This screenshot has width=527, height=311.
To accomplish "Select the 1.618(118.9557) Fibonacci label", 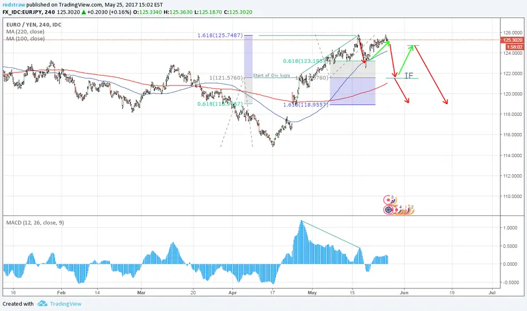I will (305, 105).
